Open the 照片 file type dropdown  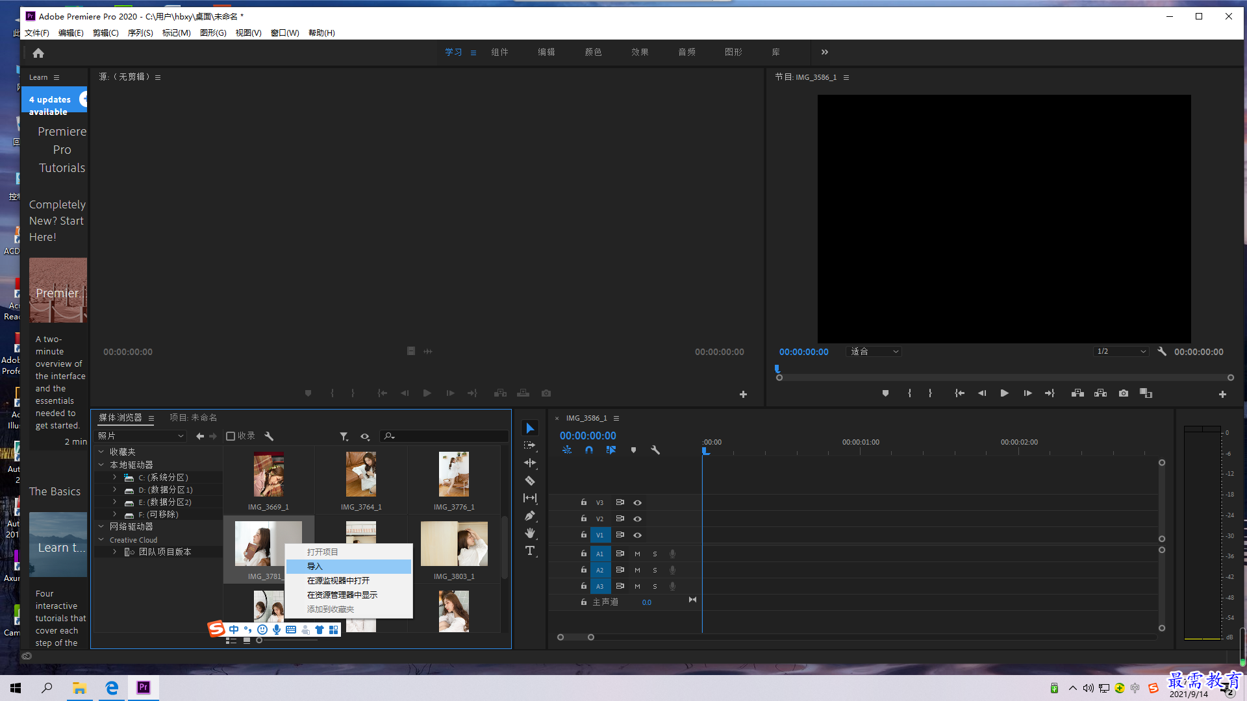click(141, 436)
